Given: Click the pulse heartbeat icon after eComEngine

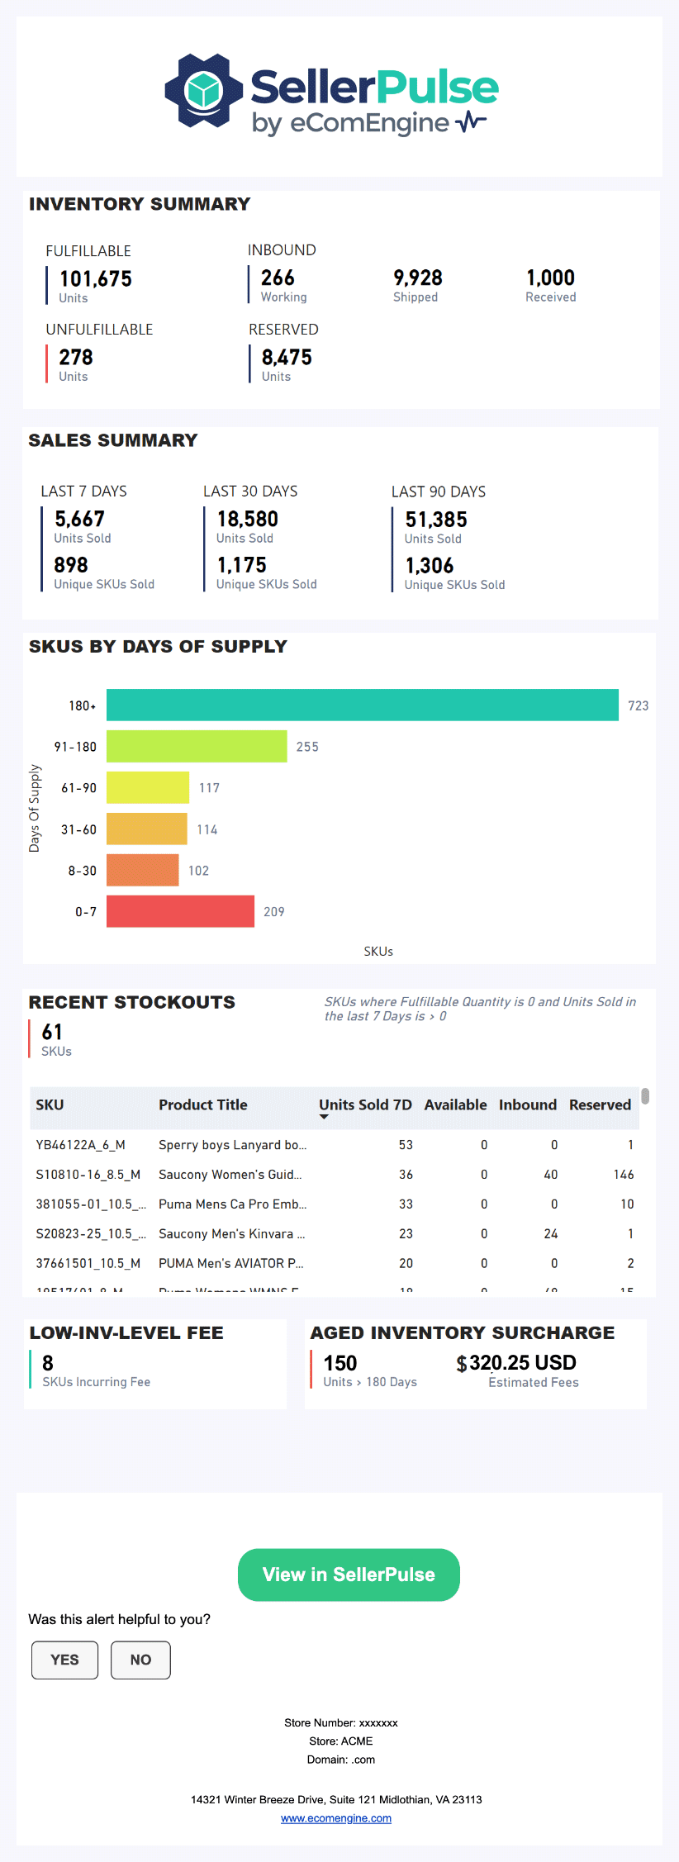Looking at the screenshot, I should tap(471, 122).
